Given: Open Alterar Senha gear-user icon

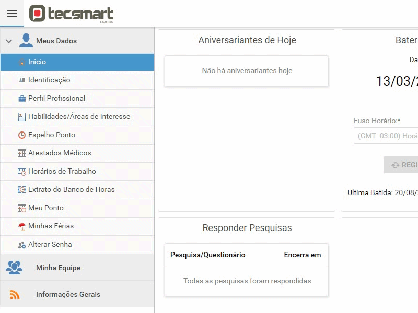Looking at the screenshot, I should (22, 245).
